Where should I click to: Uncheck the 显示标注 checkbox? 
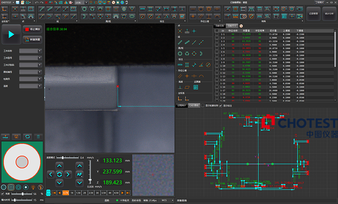[221, 105]
